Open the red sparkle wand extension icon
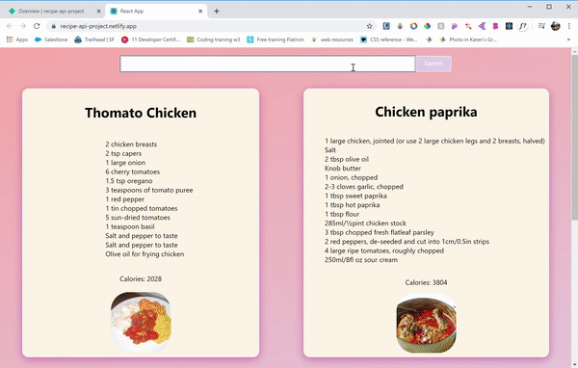578x368 pixels. tap(468, 26)
